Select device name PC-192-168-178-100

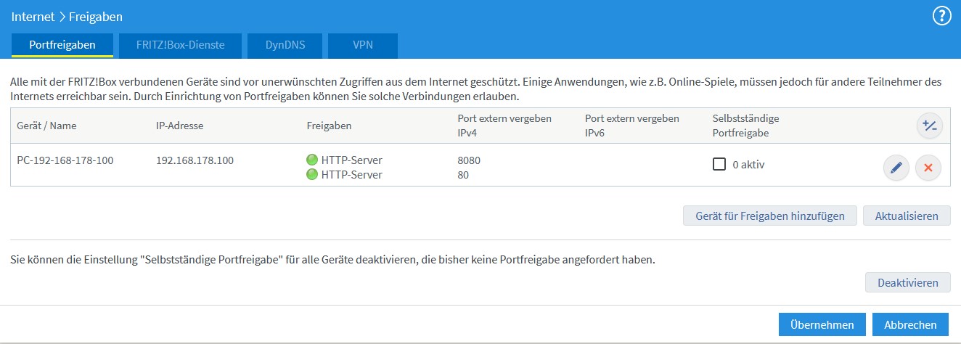[x=65, y=160]
